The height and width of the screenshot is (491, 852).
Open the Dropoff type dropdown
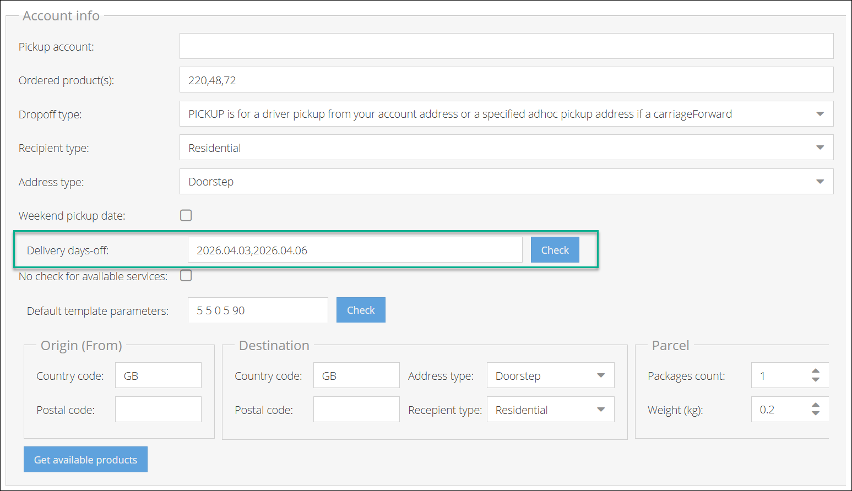click(506, 114)
